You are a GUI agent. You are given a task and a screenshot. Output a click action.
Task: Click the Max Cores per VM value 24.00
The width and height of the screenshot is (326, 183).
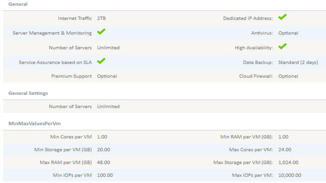[285, 150]
